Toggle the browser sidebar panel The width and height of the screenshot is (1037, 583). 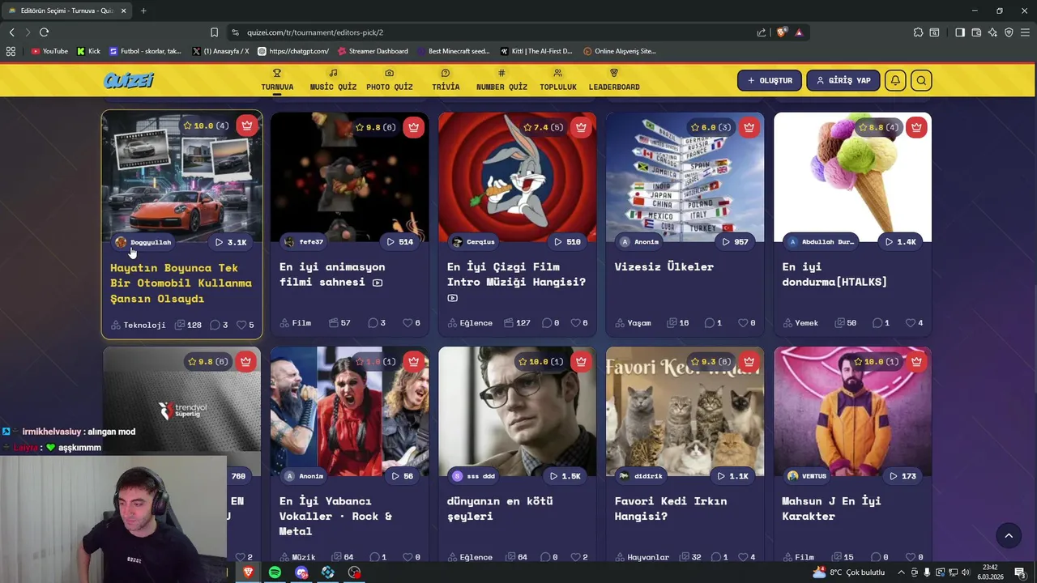[960, 32]
